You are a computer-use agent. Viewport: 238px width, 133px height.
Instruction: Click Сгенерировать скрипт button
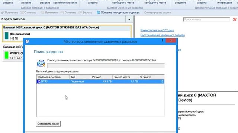pos(158,13)
